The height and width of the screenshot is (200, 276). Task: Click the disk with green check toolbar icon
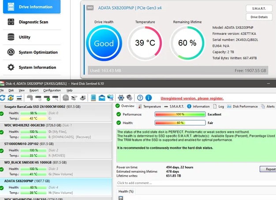tap(47, 98)
